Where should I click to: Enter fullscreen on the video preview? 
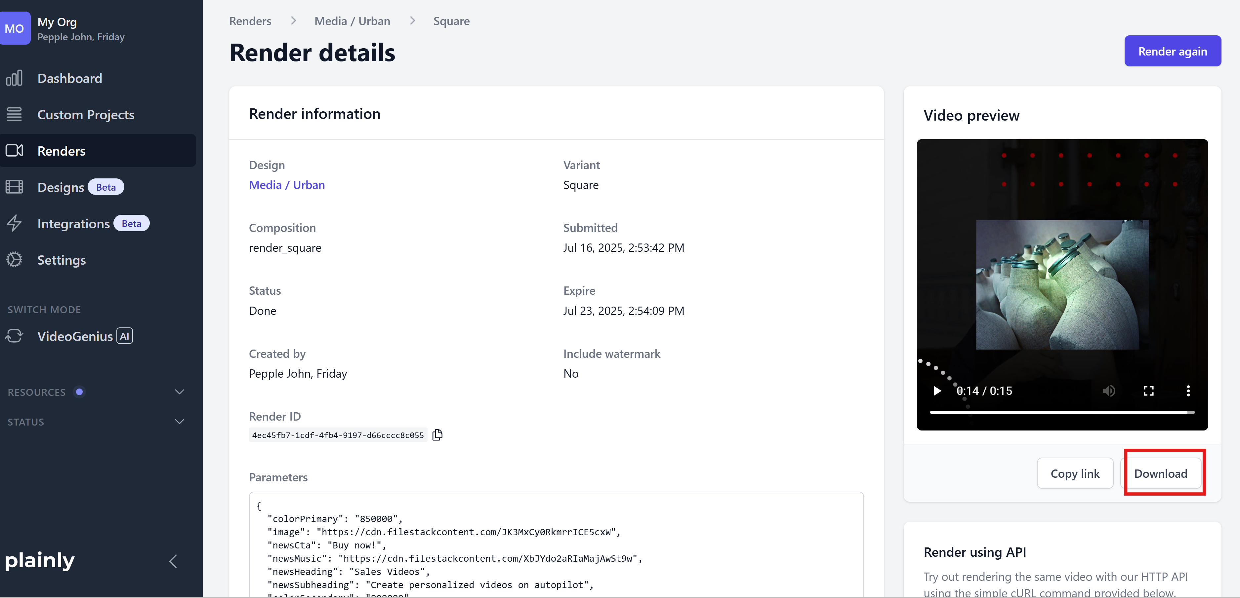[x=1148, y=391]
